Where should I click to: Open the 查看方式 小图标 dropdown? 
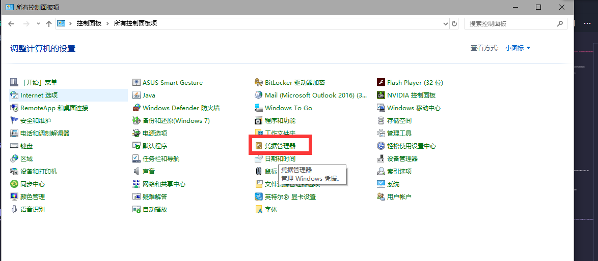point(518,48)
